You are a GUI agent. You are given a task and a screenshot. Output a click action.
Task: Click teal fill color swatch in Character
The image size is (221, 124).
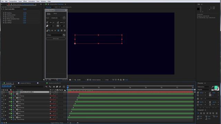click(x=216, y=87)
